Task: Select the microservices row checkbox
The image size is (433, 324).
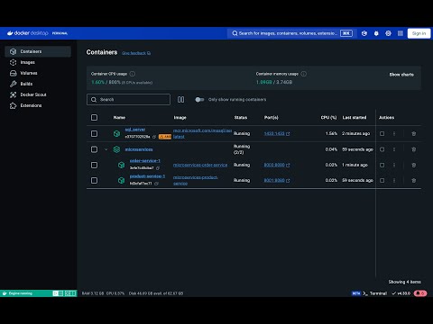Action: 94,149
